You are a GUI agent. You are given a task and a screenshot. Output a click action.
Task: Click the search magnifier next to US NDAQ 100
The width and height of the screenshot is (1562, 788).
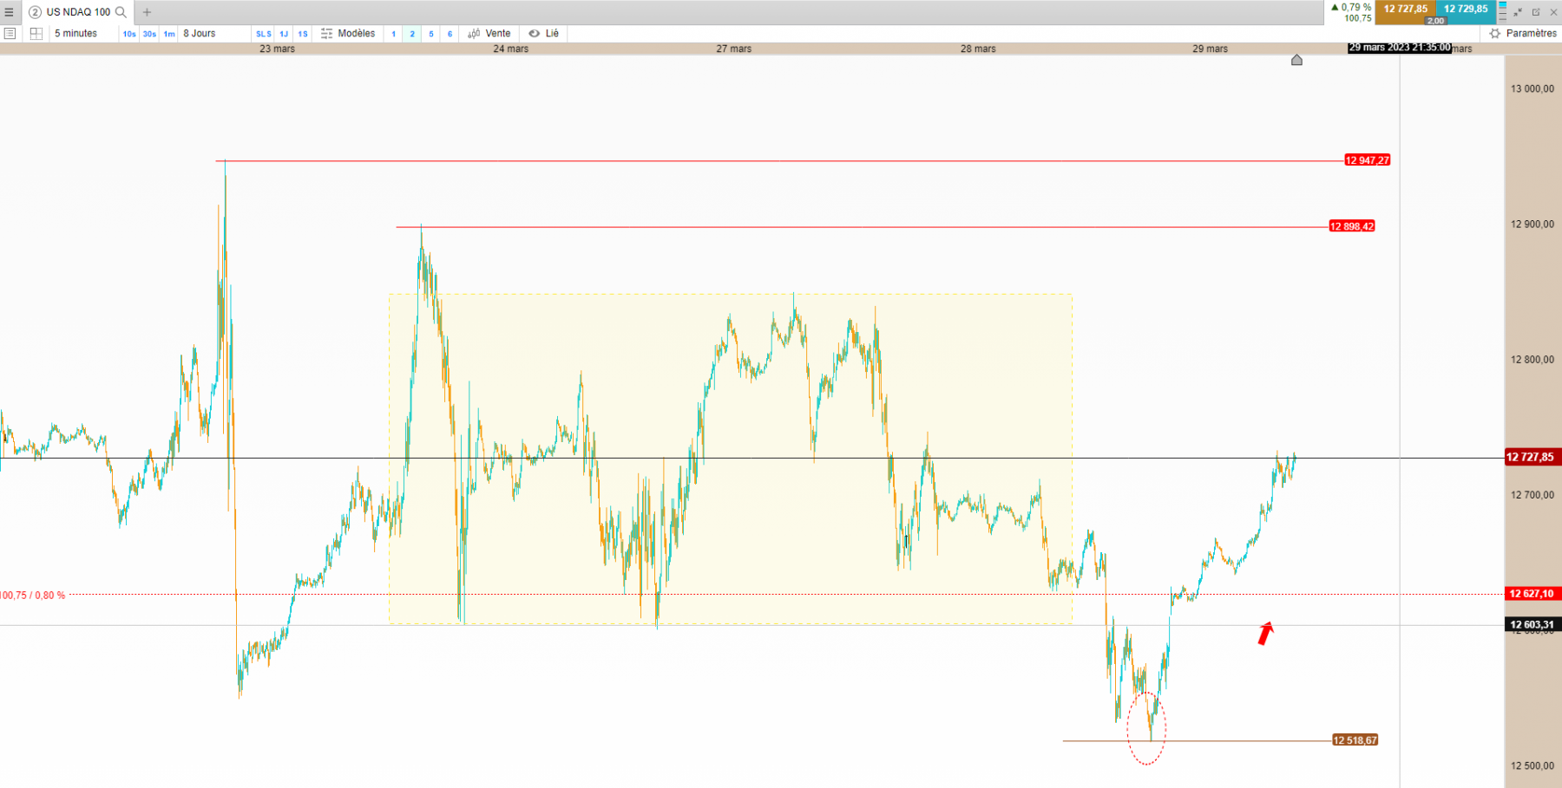click(121, 12)
